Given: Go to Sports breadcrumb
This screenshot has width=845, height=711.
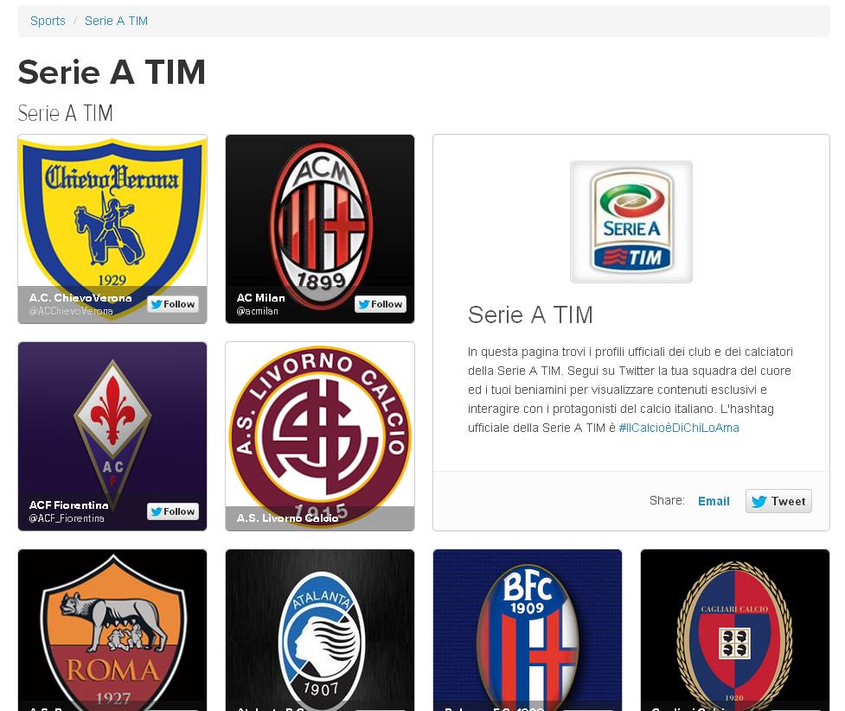Looking at the screenshot, I should [48, 21].
